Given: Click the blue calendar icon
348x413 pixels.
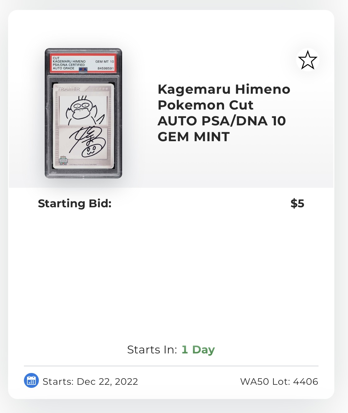Looking at the screenshot, I should (x=31, y=381).
